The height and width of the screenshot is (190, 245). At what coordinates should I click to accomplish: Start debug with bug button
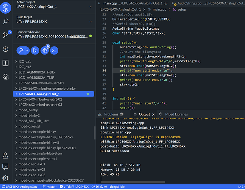[x=45, y=51]
